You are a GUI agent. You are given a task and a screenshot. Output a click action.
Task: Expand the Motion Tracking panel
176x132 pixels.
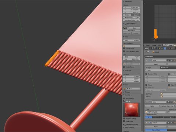[x=124, y=125]
